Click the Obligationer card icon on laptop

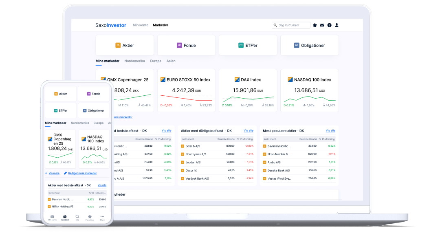point(297,45)
